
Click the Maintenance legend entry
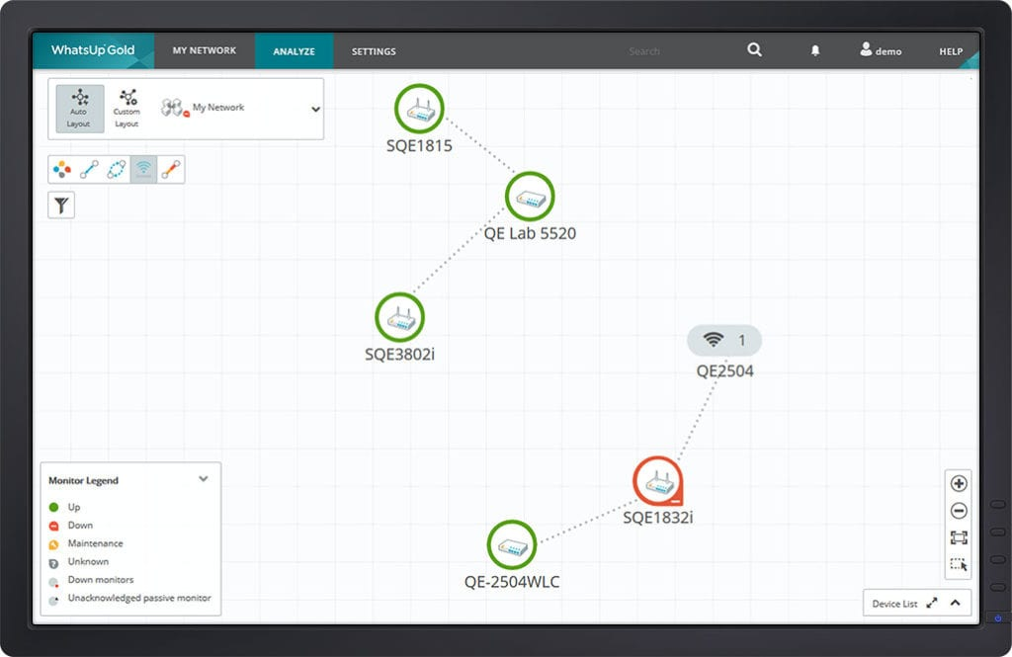coord(85,543)
